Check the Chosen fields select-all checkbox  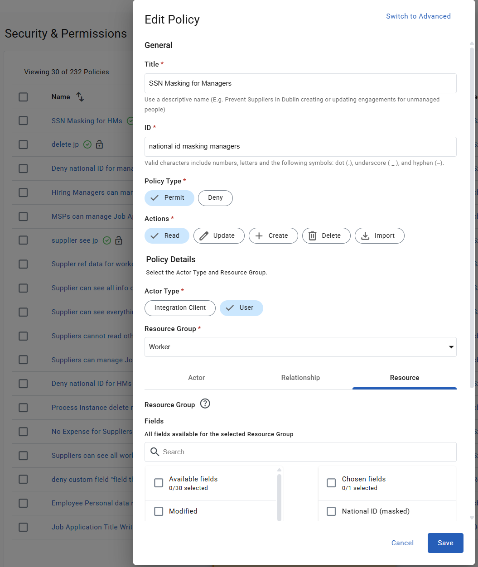331,483
